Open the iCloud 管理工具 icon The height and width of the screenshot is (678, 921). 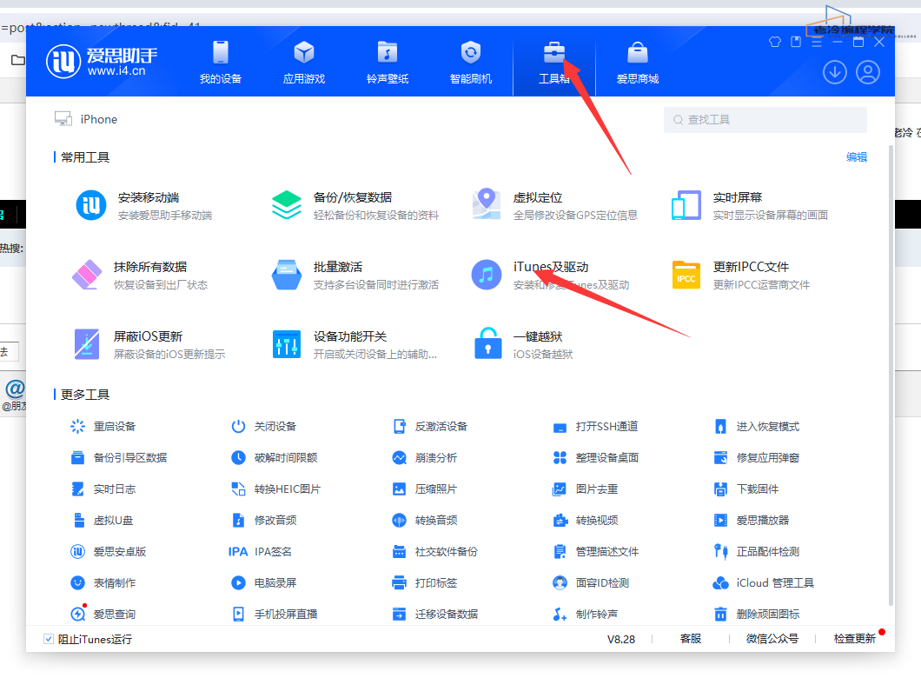click(720, 583)
